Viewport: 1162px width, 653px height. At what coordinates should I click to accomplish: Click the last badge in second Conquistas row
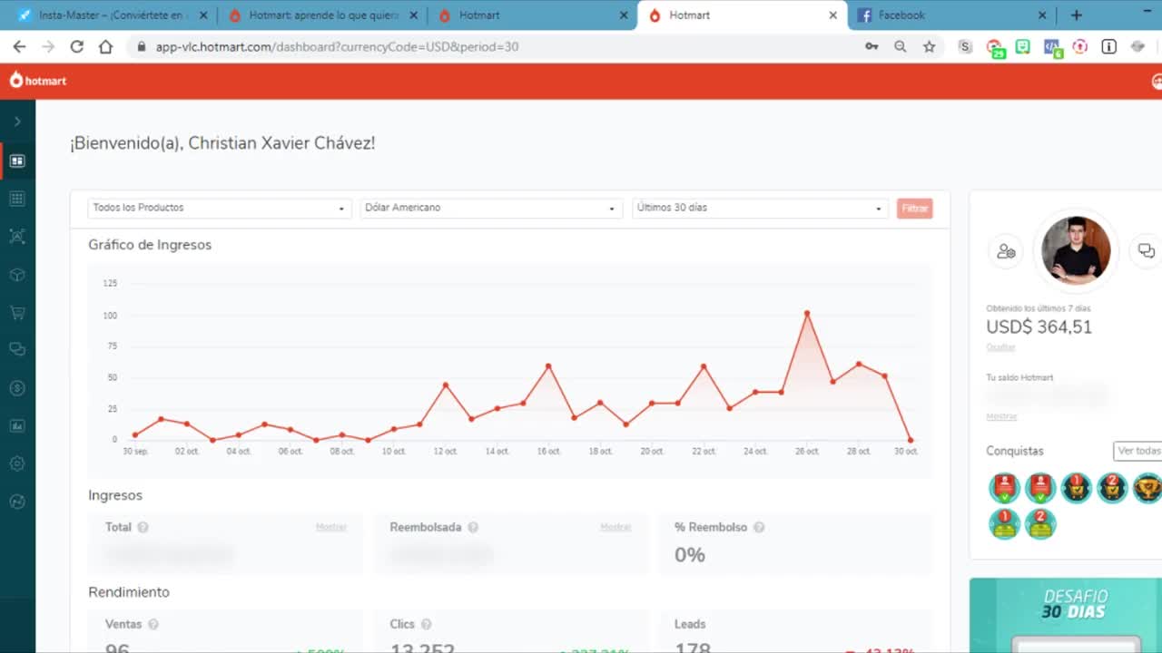pyautogui.click(x=1040, y=523)
